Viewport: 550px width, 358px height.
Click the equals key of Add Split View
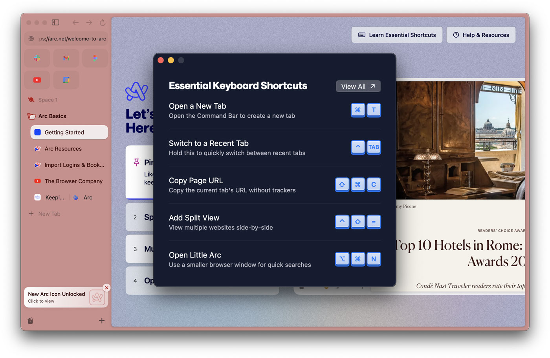(x=374, y=222)
